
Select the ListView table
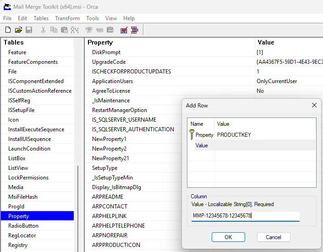click(38, 168)
